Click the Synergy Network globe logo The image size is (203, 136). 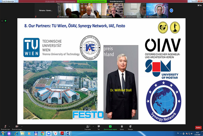tap(164, 101)
